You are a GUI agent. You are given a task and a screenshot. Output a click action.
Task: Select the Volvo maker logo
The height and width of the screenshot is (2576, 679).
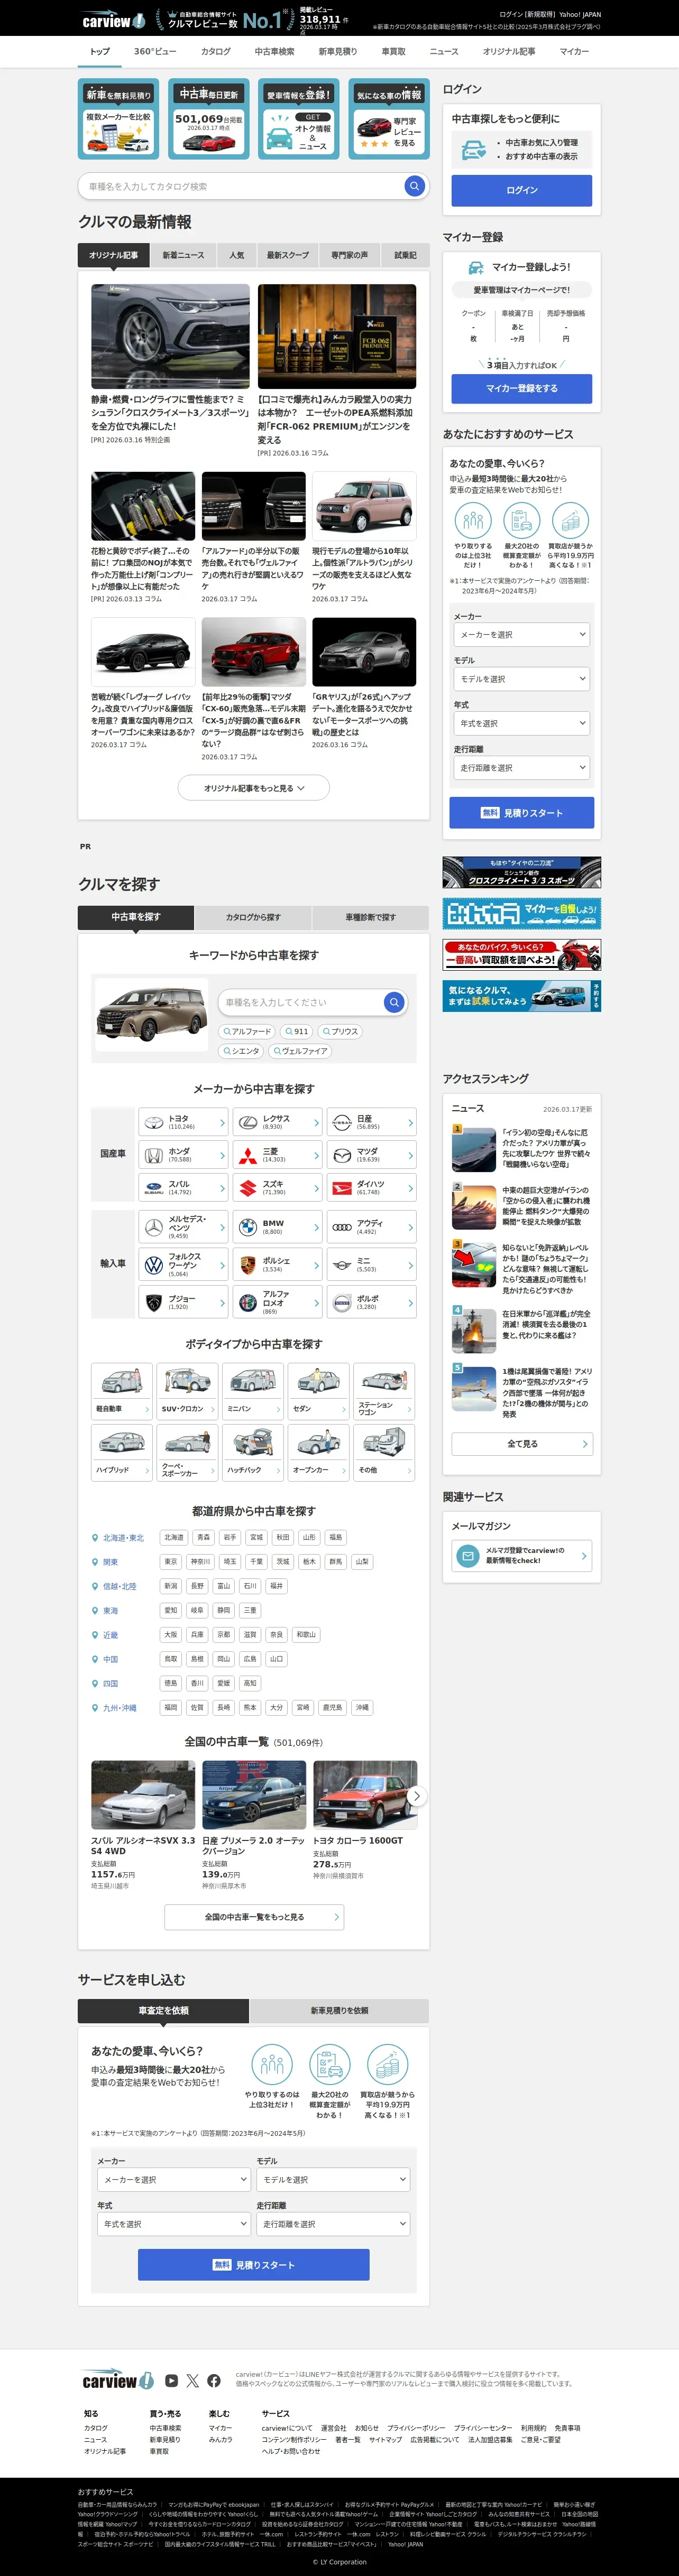343,1303
